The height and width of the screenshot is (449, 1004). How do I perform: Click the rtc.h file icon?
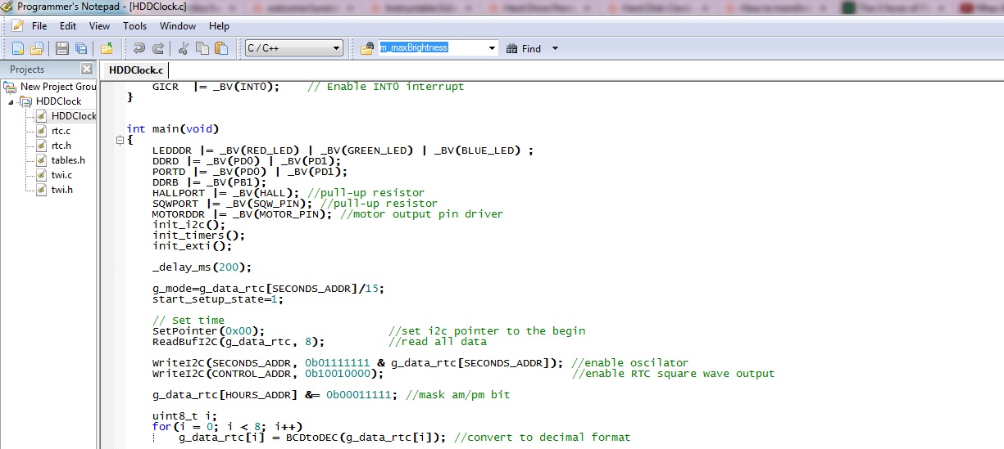41,145
